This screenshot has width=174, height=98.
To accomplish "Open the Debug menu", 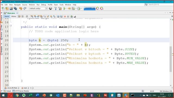I will (43, 5).
